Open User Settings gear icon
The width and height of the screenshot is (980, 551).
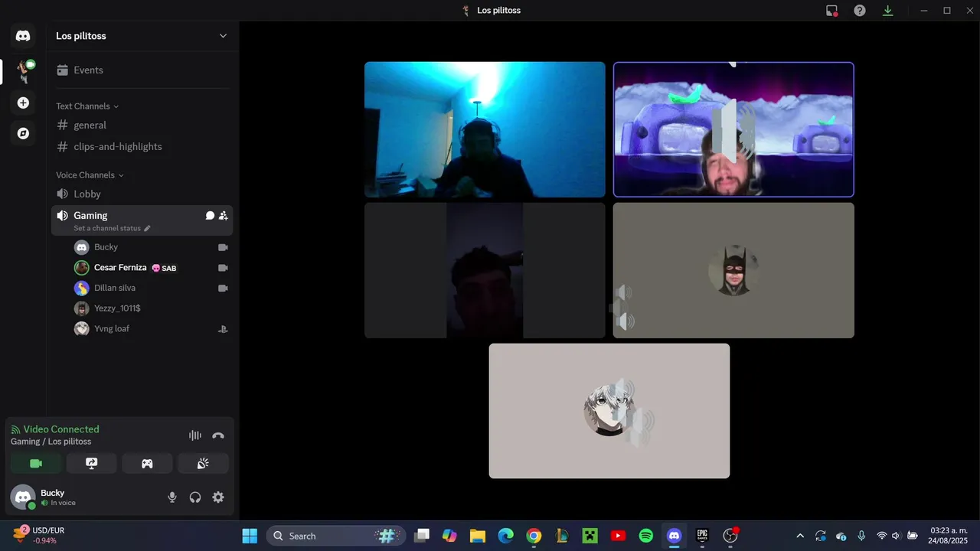pos(218,497)
